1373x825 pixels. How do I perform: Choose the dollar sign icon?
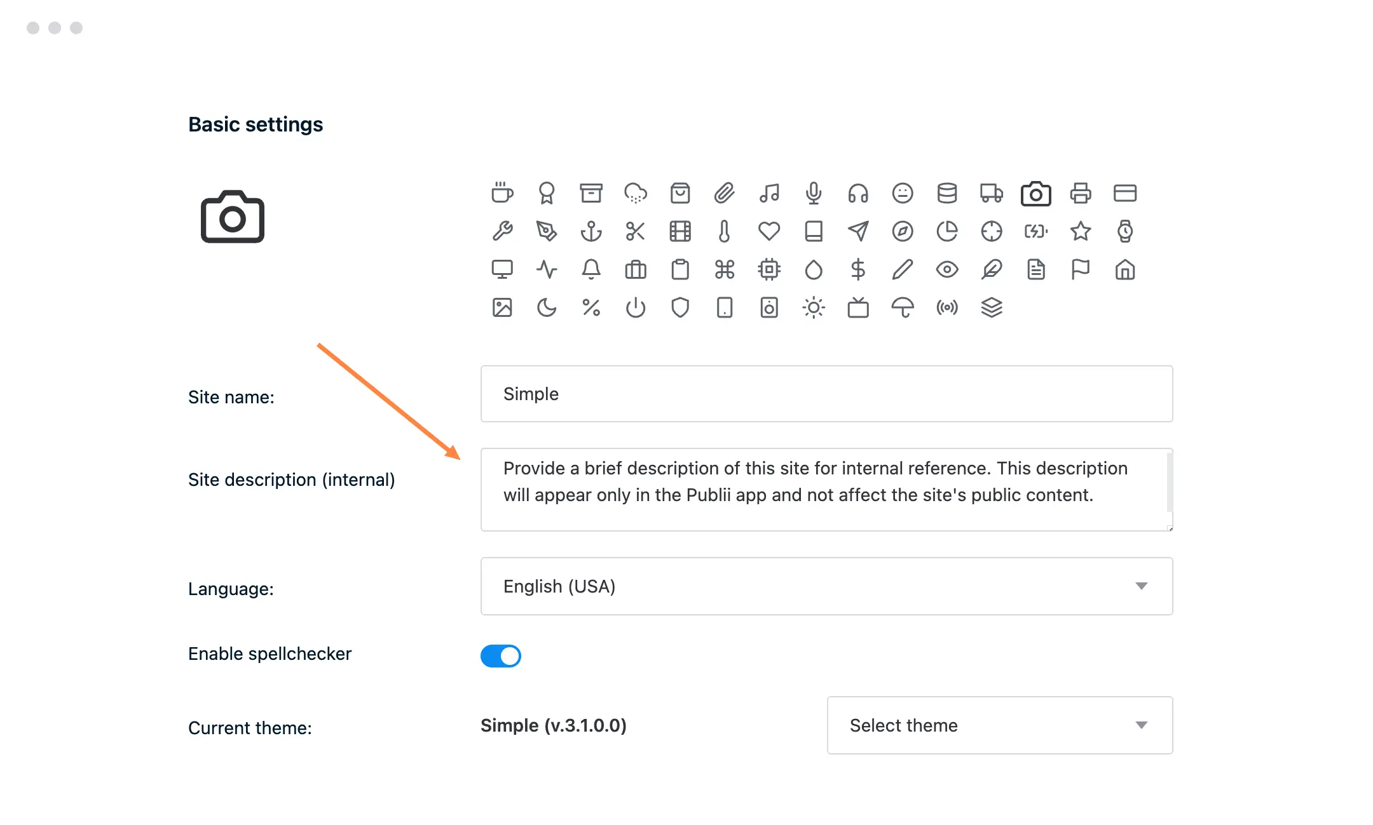click(x=858, y=269)
